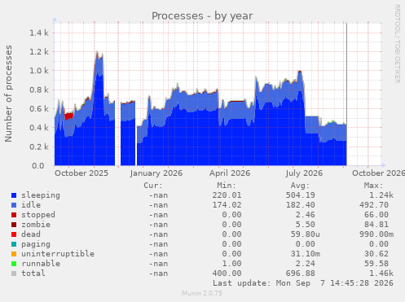Click the 'Max:' column header
405x302 pixels.
point(373,186)
